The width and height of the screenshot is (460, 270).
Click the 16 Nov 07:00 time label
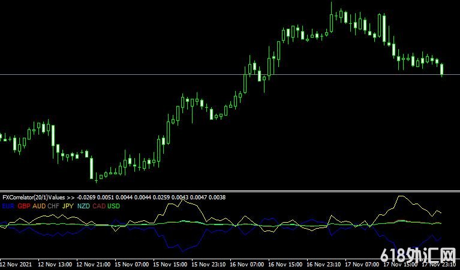pyautogui.click(x=248, y=263)
